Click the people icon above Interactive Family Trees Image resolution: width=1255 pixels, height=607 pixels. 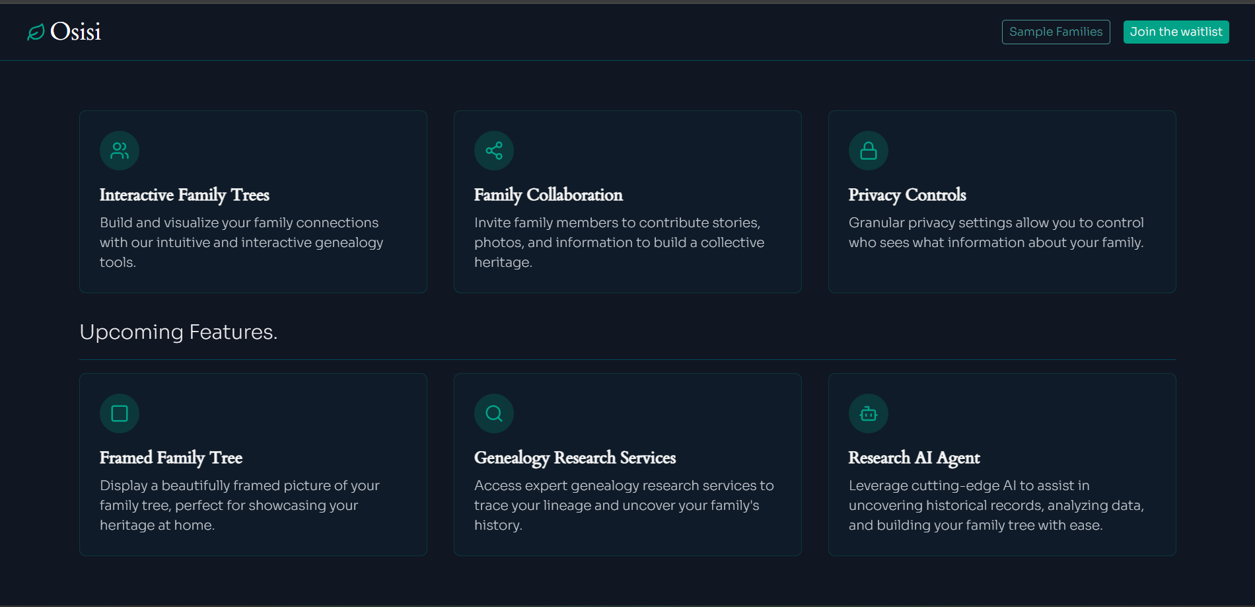120,151
